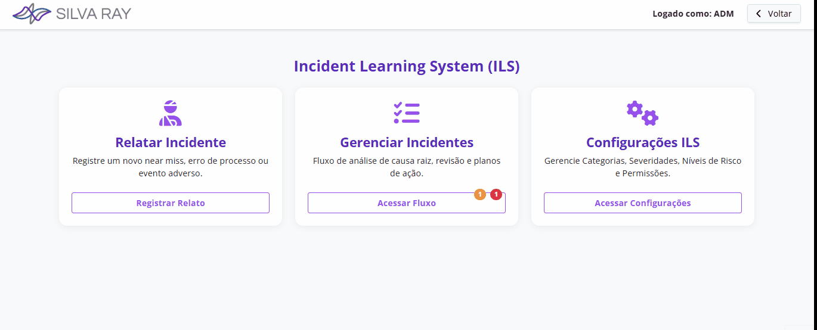Click the injured worker icon on Relatar Incidente

(171, 113)
